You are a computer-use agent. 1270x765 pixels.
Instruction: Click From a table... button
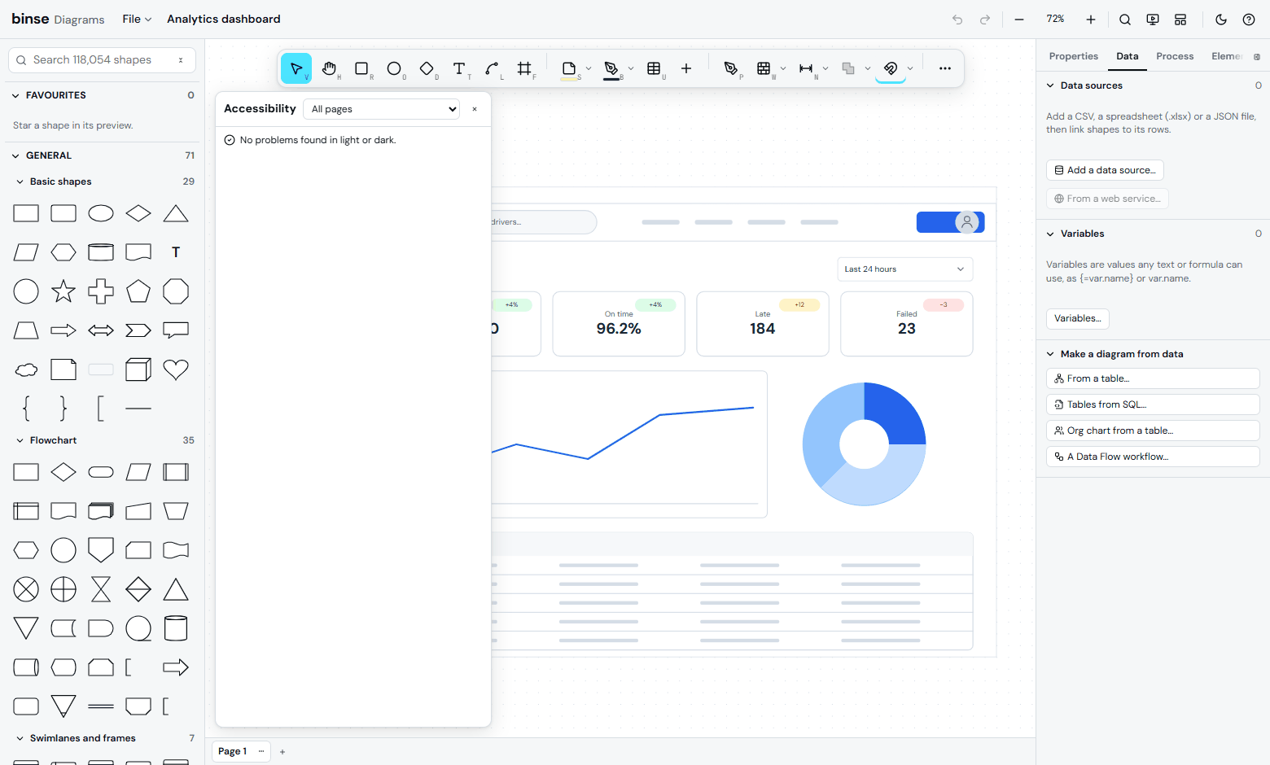1153,378
